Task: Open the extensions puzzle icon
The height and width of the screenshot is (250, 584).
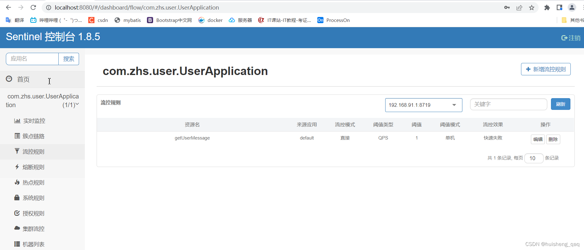Action: pyautogui.click(x=547, y=8)
